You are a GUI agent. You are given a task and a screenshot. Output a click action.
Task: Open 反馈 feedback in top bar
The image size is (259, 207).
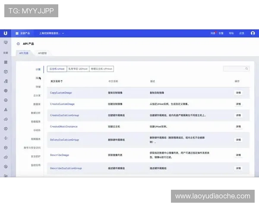click(242, 33)
